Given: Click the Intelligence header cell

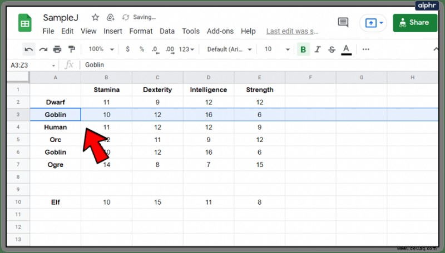Looking at the screenshot, I should 209,90.
